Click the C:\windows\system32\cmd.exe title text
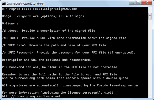The height and width of the screenshot is (100, 154). pos(25,4)
